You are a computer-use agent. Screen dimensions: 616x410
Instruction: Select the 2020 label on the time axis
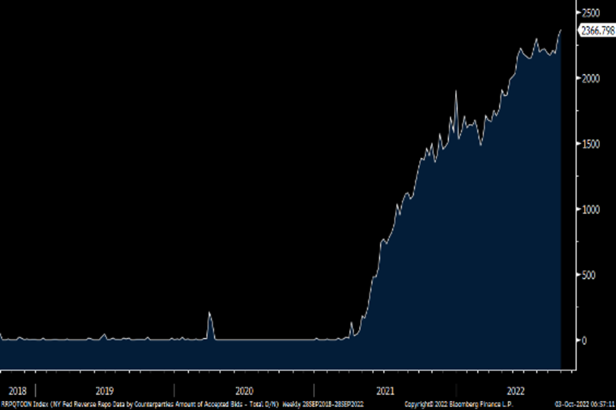[244, 391]
